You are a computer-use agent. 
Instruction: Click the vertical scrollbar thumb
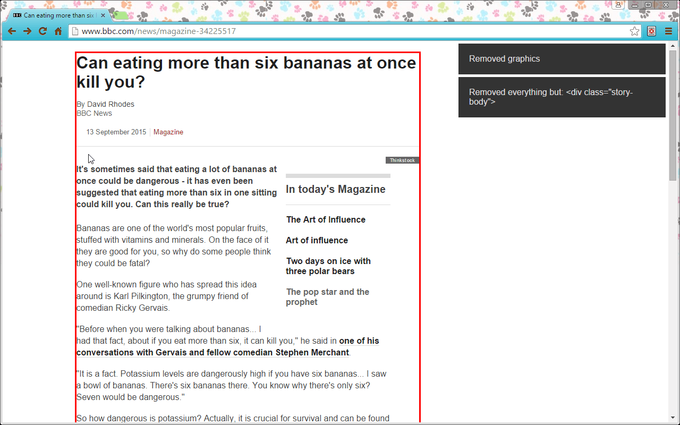(673, 115)
